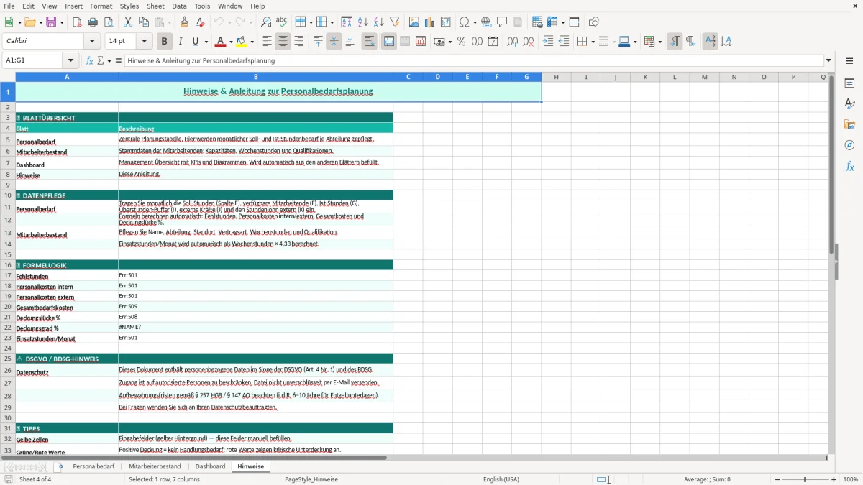863x485 pixels.
Task: Toggle Merge and Center Cells
Action: (389, 42)
